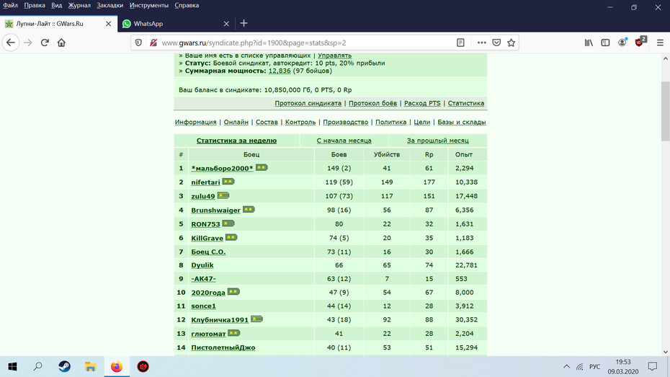Show hidden system tray icons chevron
Image resolution: width=670 pixels, height=377 pixels.
click(566, 367)
